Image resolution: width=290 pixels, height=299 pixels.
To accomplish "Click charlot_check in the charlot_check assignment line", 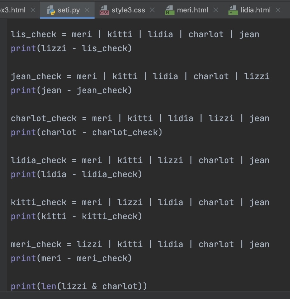I will coord(43,118).
